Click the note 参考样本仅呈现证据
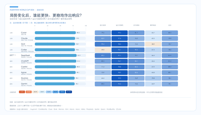The image size is (201, 115). (137, 92)
